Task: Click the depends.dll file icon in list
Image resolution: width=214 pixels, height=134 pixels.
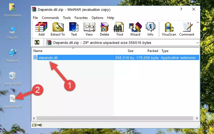Action: (35, 57)
